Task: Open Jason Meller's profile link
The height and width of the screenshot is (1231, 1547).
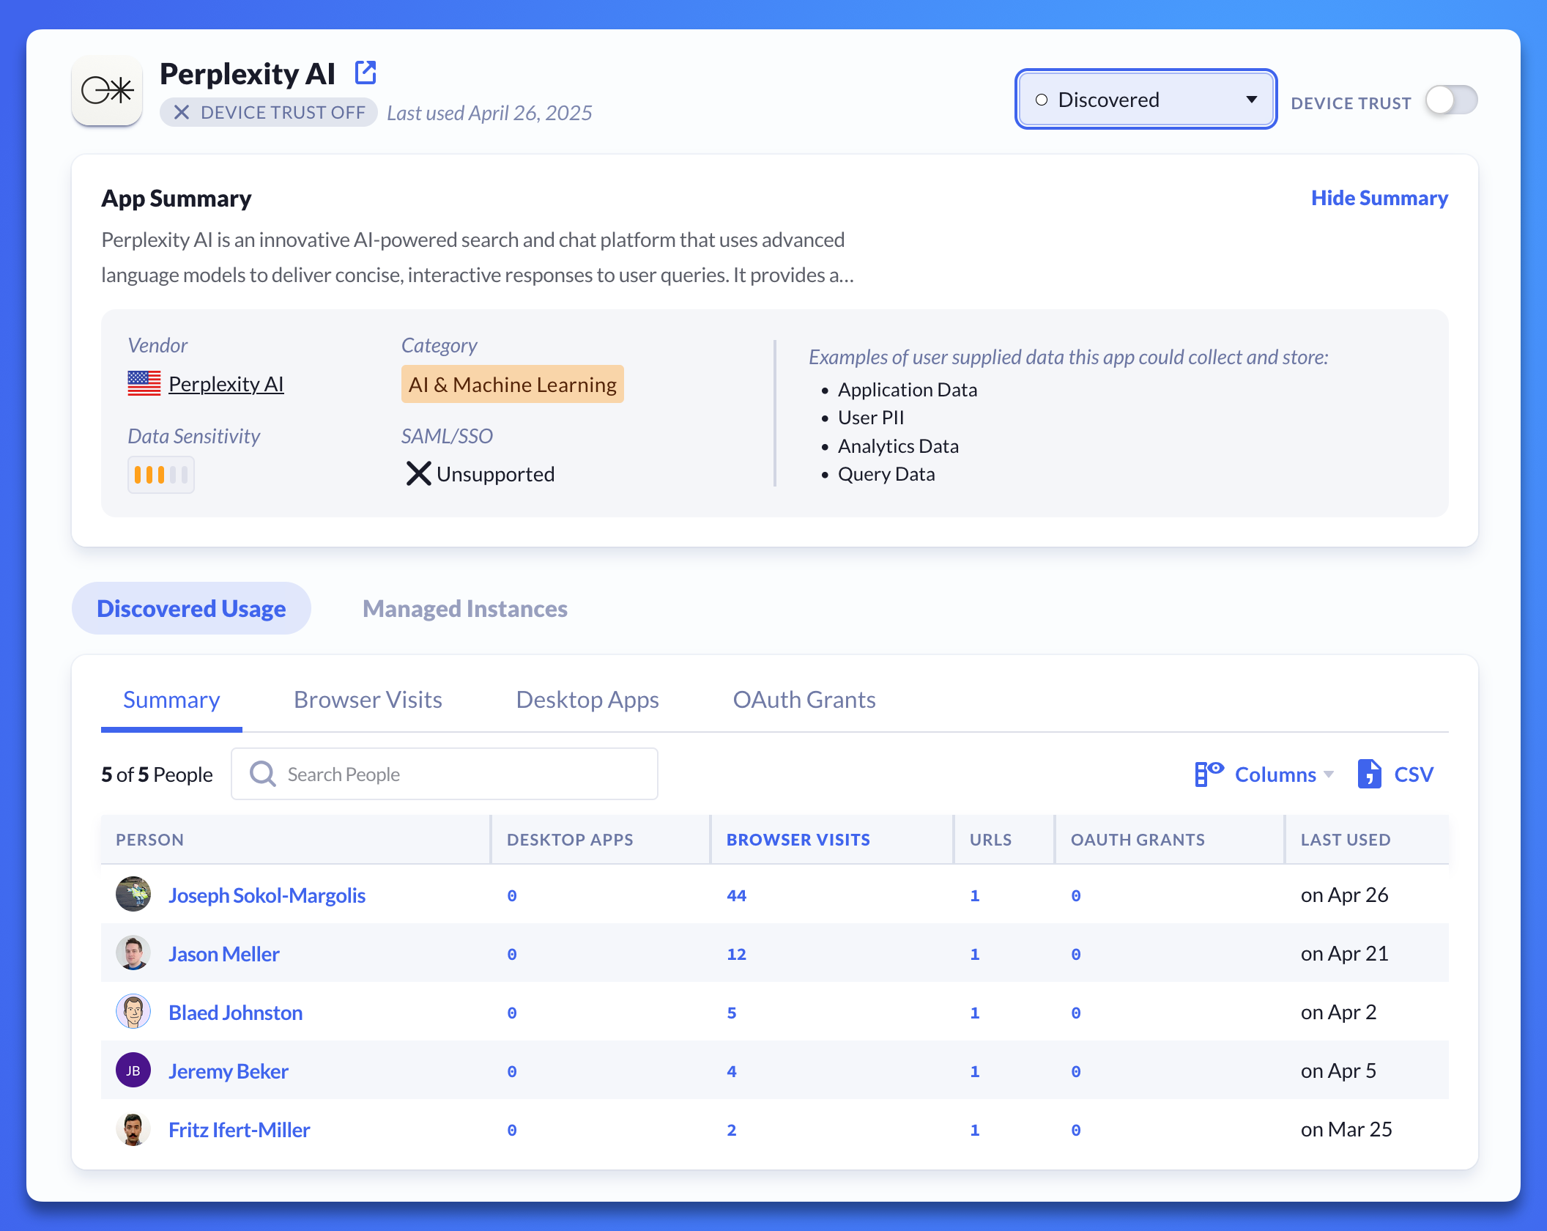Action: (223, 954)
